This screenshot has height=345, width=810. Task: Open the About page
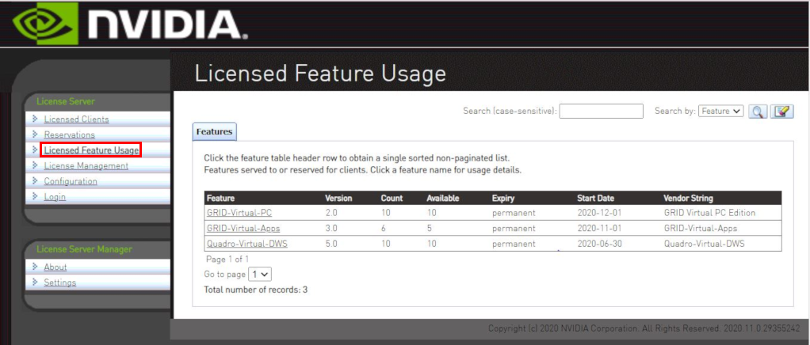tap(55, 267)
